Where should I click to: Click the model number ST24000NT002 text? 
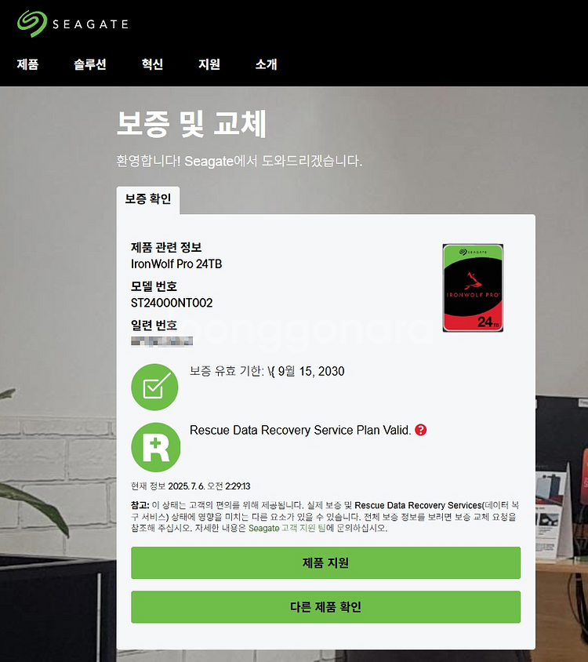pos(172,303)
